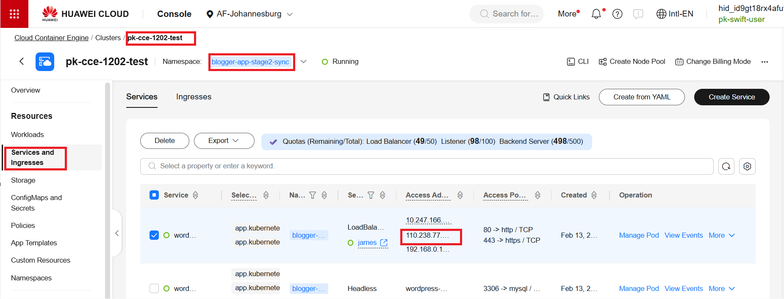Click the Console link in header
Image resolution: width=784 pixels, height=299 pixels.
pyautogui.click(x=174, y=14)
